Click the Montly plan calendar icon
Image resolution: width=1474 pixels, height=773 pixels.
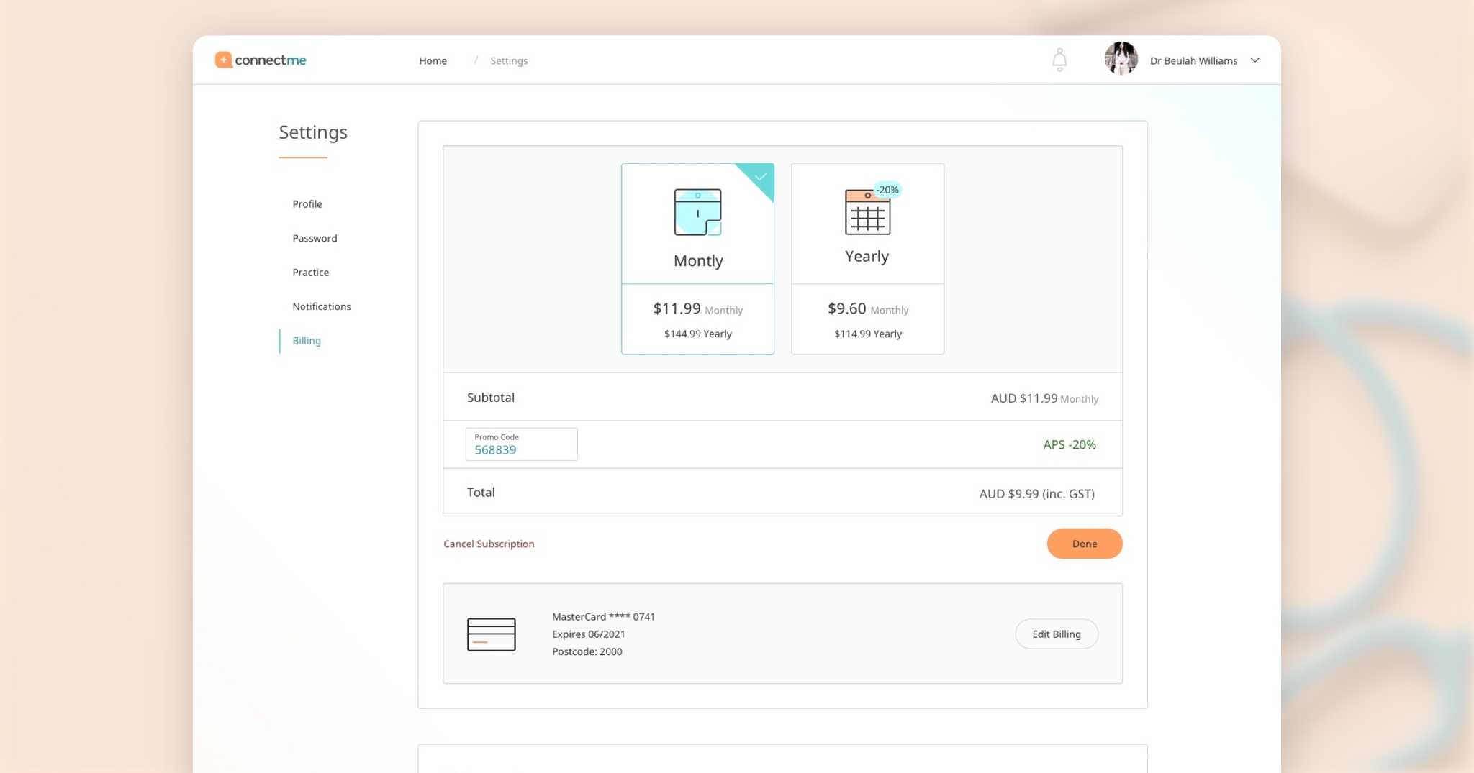click(x=697, y=212)
